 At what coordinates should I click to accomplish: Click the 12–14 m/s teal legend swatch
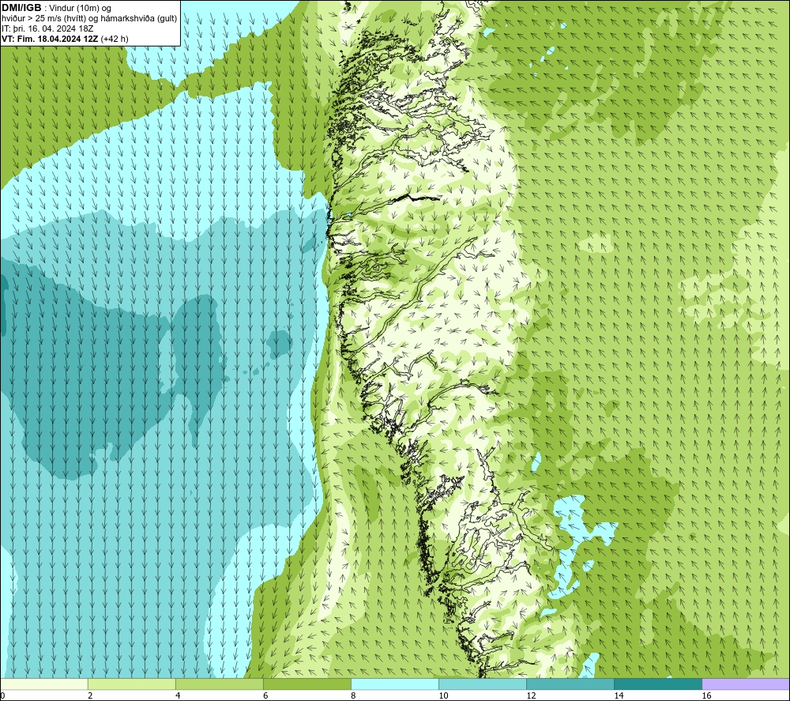570,684
